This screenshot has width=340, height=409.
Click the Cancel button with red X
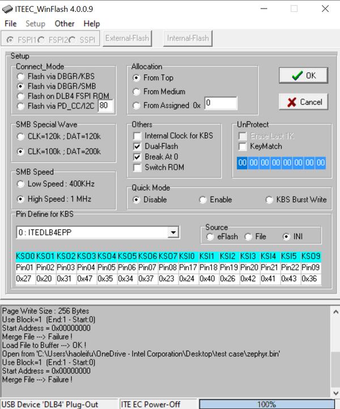[x=303, y=102]
